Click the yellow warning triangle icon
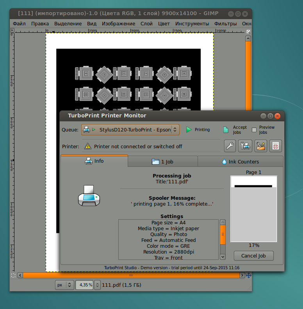 pos(87,146)
